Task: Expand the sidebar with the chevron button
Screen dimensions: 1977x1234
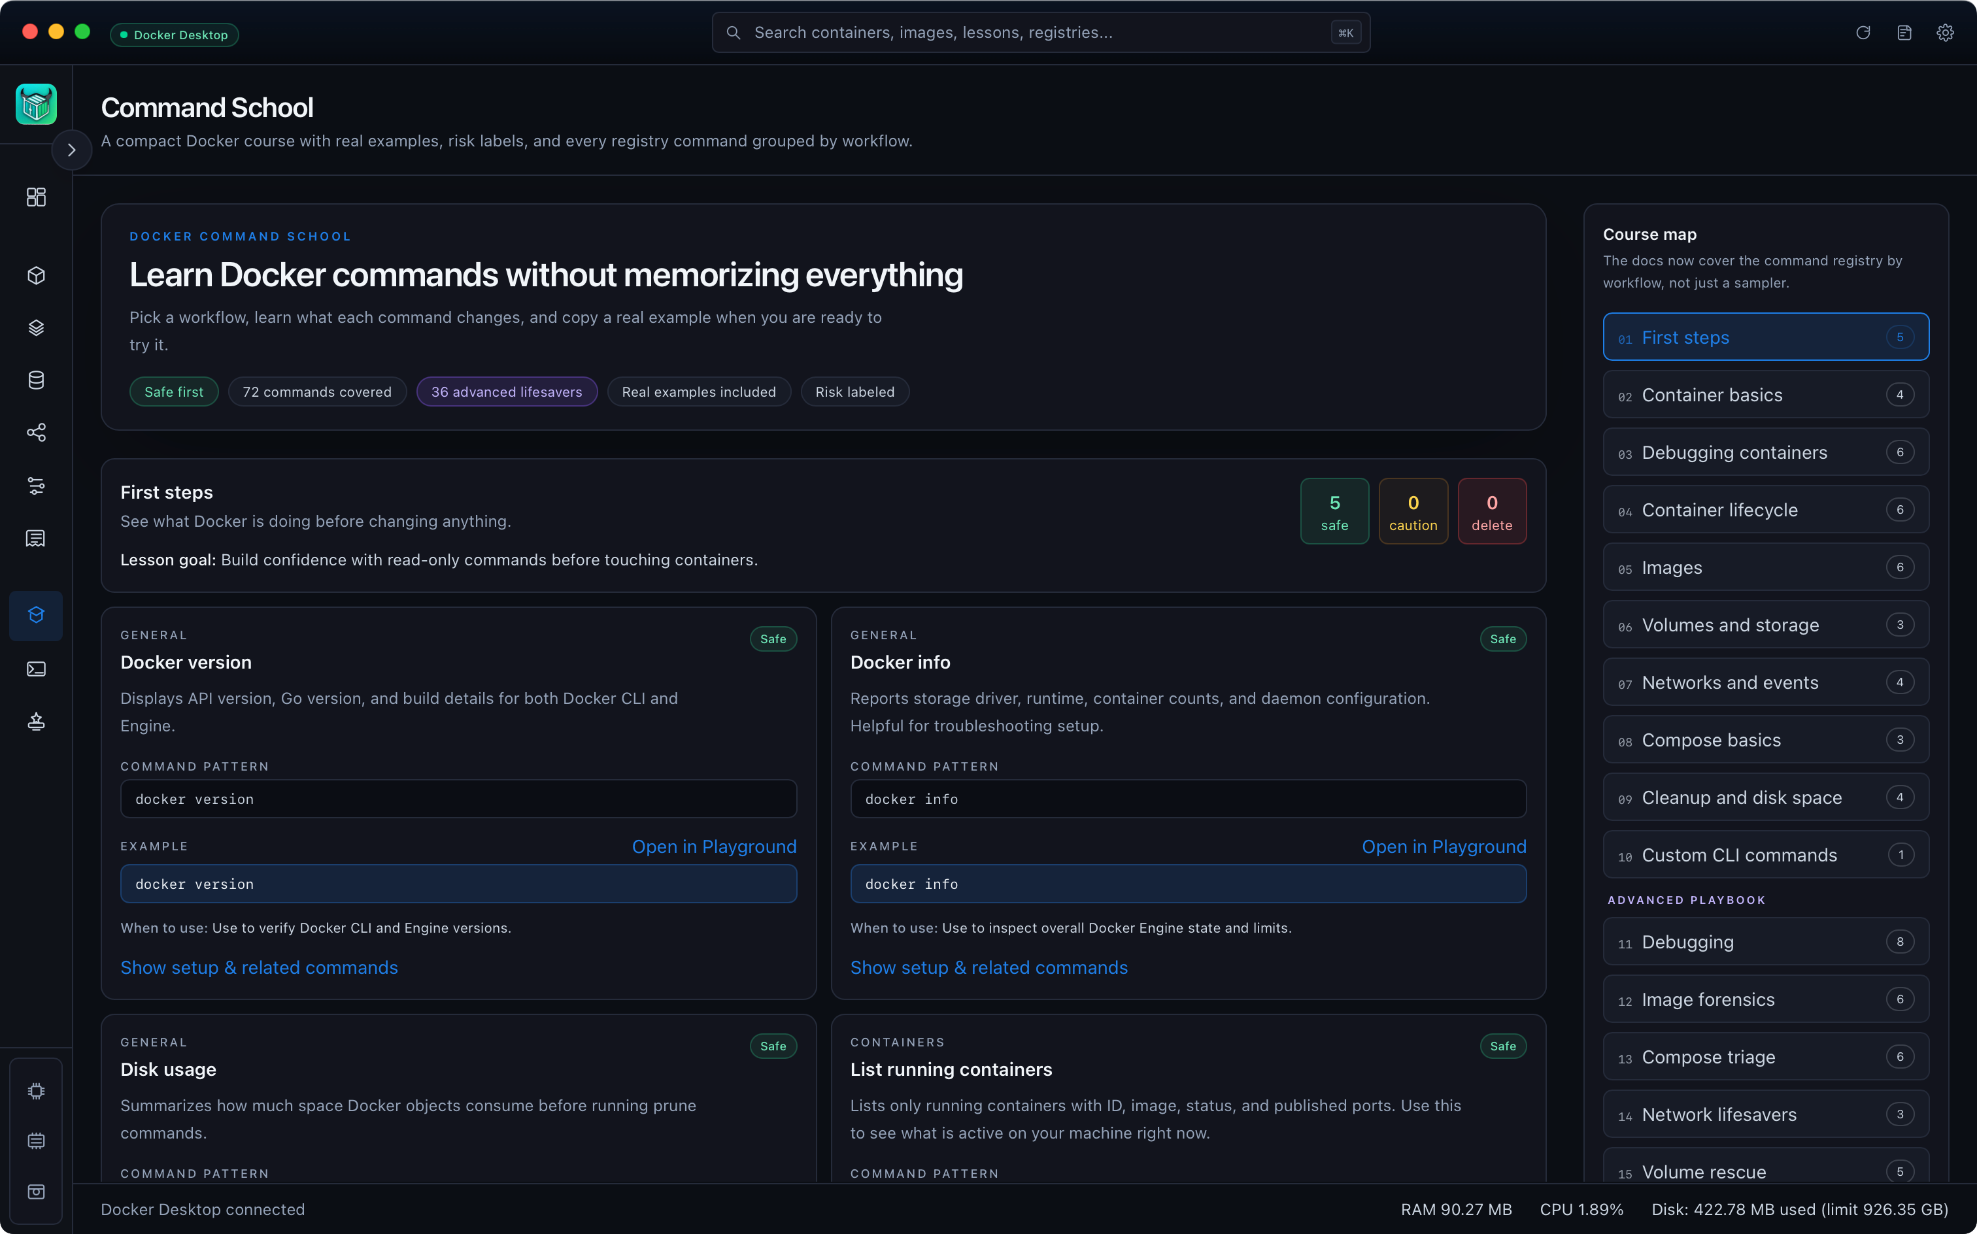Action: tap(72, 150)
